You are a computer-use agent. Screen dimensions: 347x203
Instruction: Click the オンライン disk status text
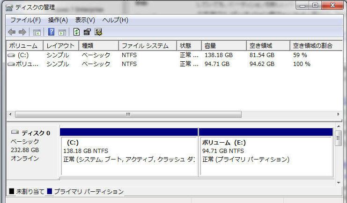[x=25, y=159]
